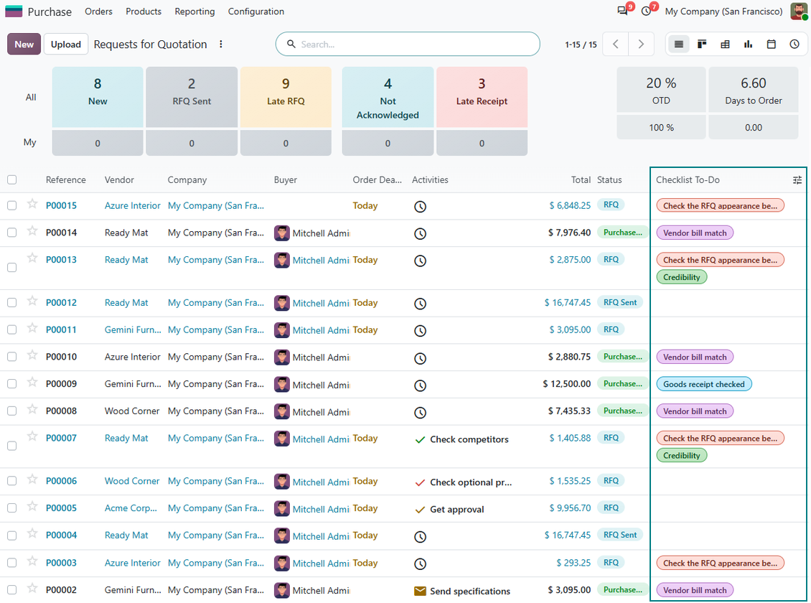The image size is (811, 603).
Task: Click the user avatar in top bar
Action: [x=799, y=11]
